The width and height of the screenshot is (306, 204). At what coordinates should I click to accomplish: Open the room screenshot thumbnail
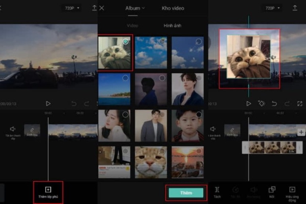click(114, 162)
